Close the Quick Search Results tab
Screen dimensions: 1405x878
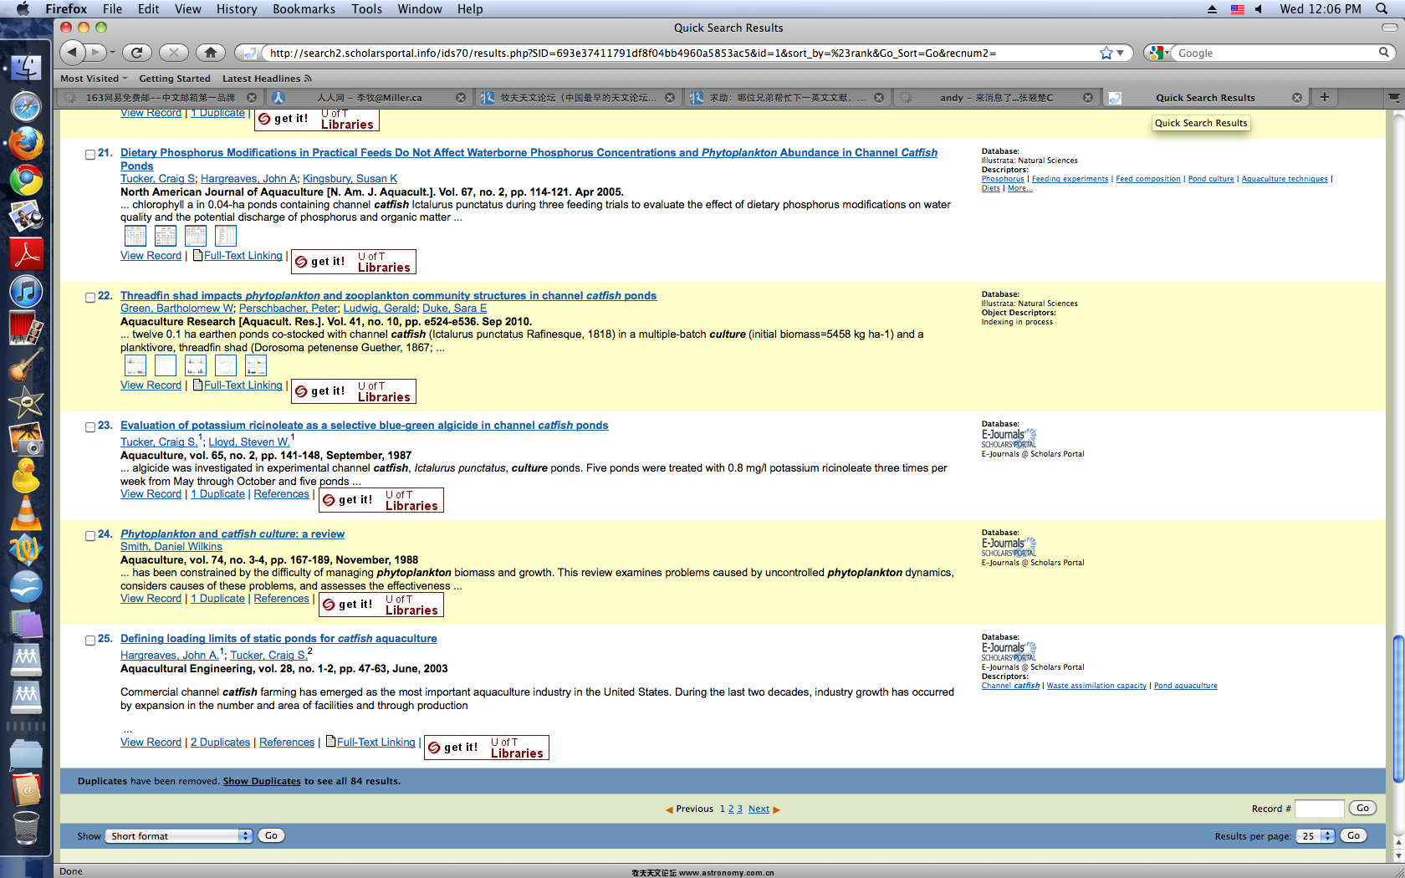[1297, 98]
